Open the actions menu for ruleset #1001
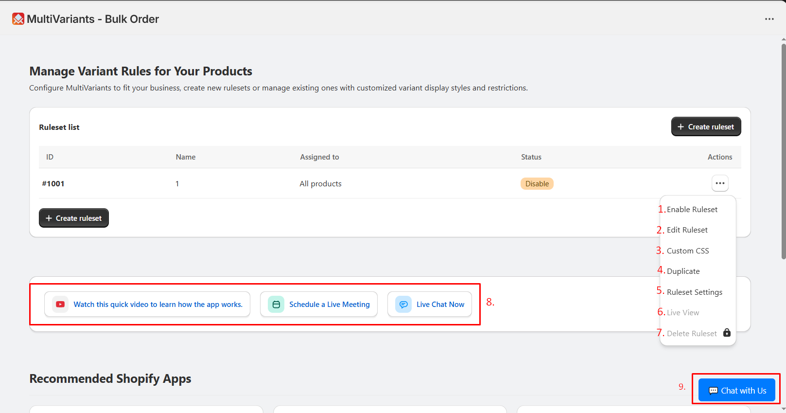The image size is (786, 413). (x=720, y=183)
